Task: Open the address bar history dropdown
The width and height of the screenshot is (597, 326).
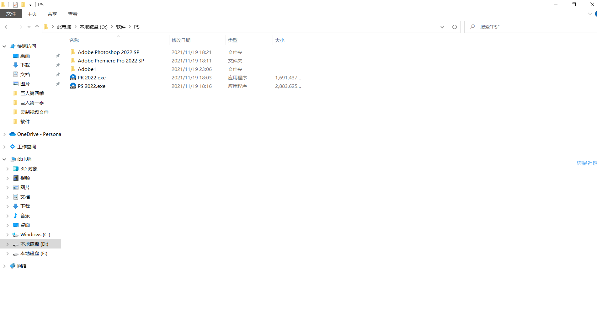Action: tap(442, 27)
